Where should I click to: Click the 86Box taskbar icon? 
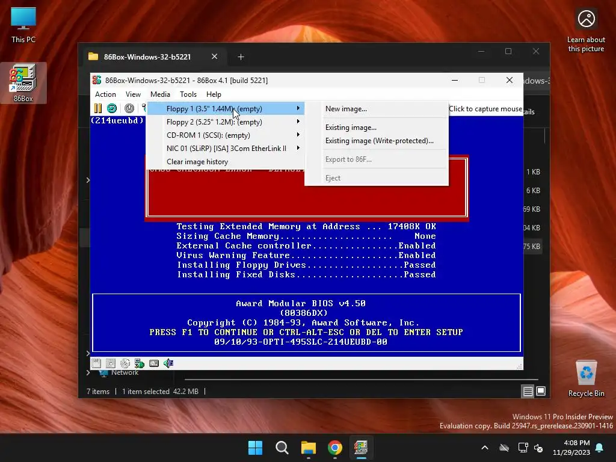point(361,448)
